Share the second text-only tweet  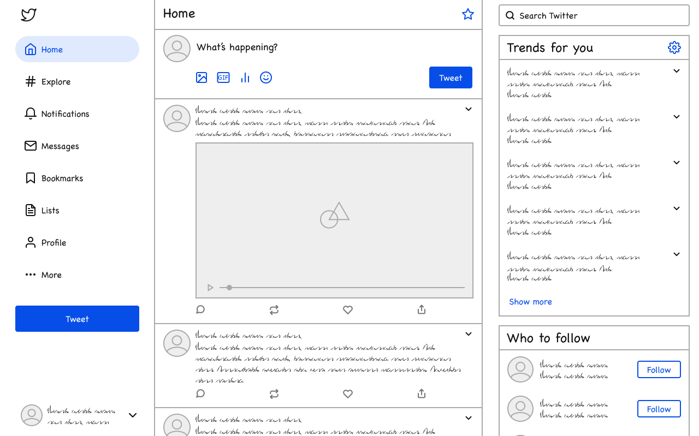(422, 393)
